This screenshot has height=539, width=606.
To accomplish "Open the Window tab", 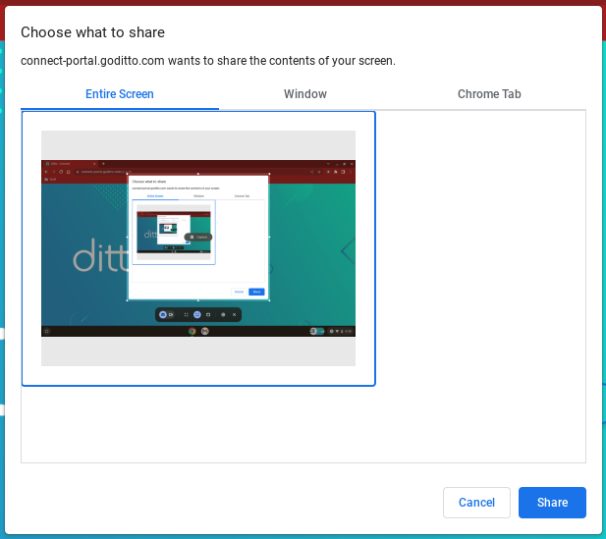I will (x=305, y=94).
